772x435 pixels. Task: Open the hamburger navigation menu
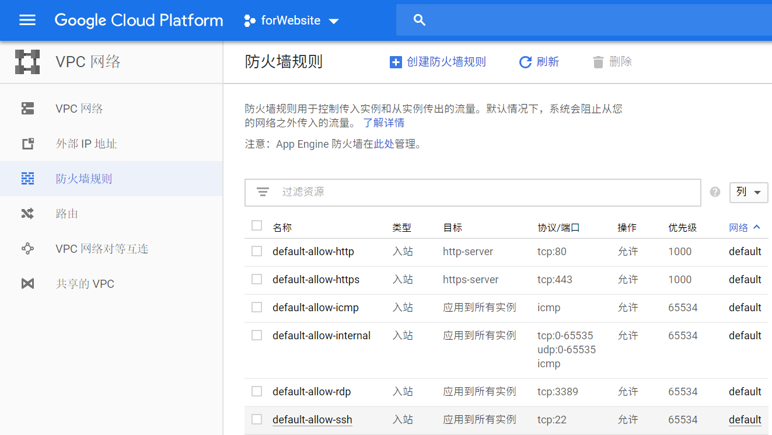27,20
